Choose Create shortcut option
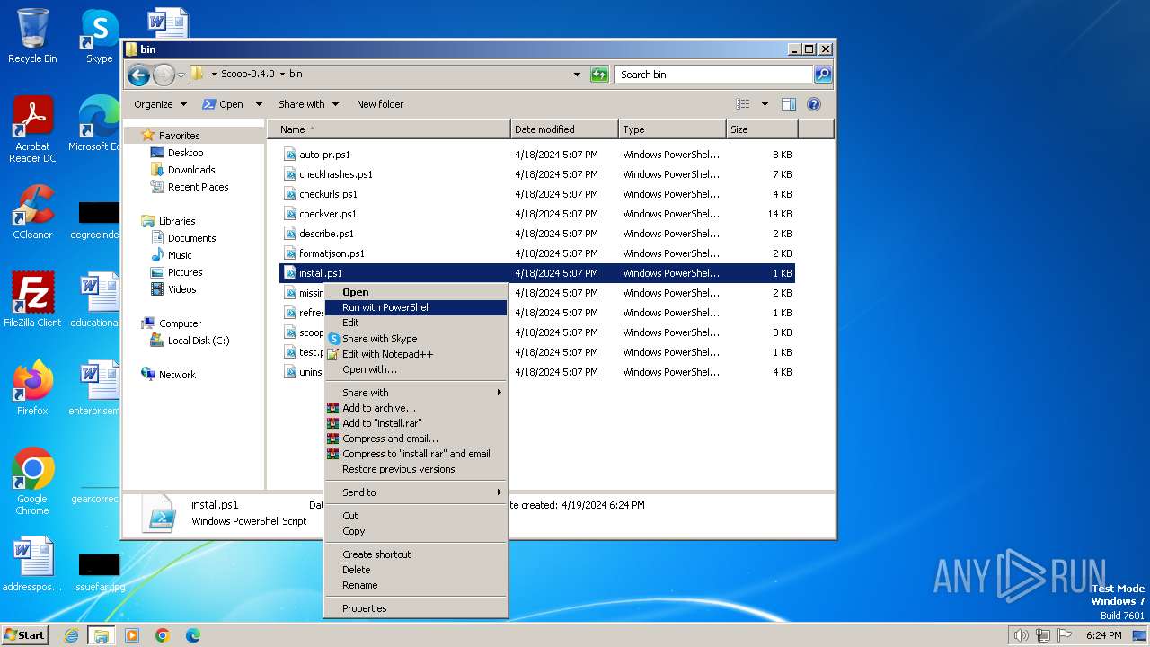 (415, 554)
